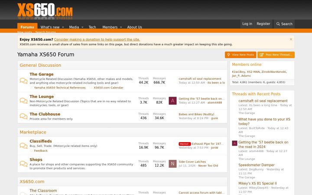Expand the Media dropdown arrow
The width and height of the screenshot is (312, 195).
coord(82,27)
